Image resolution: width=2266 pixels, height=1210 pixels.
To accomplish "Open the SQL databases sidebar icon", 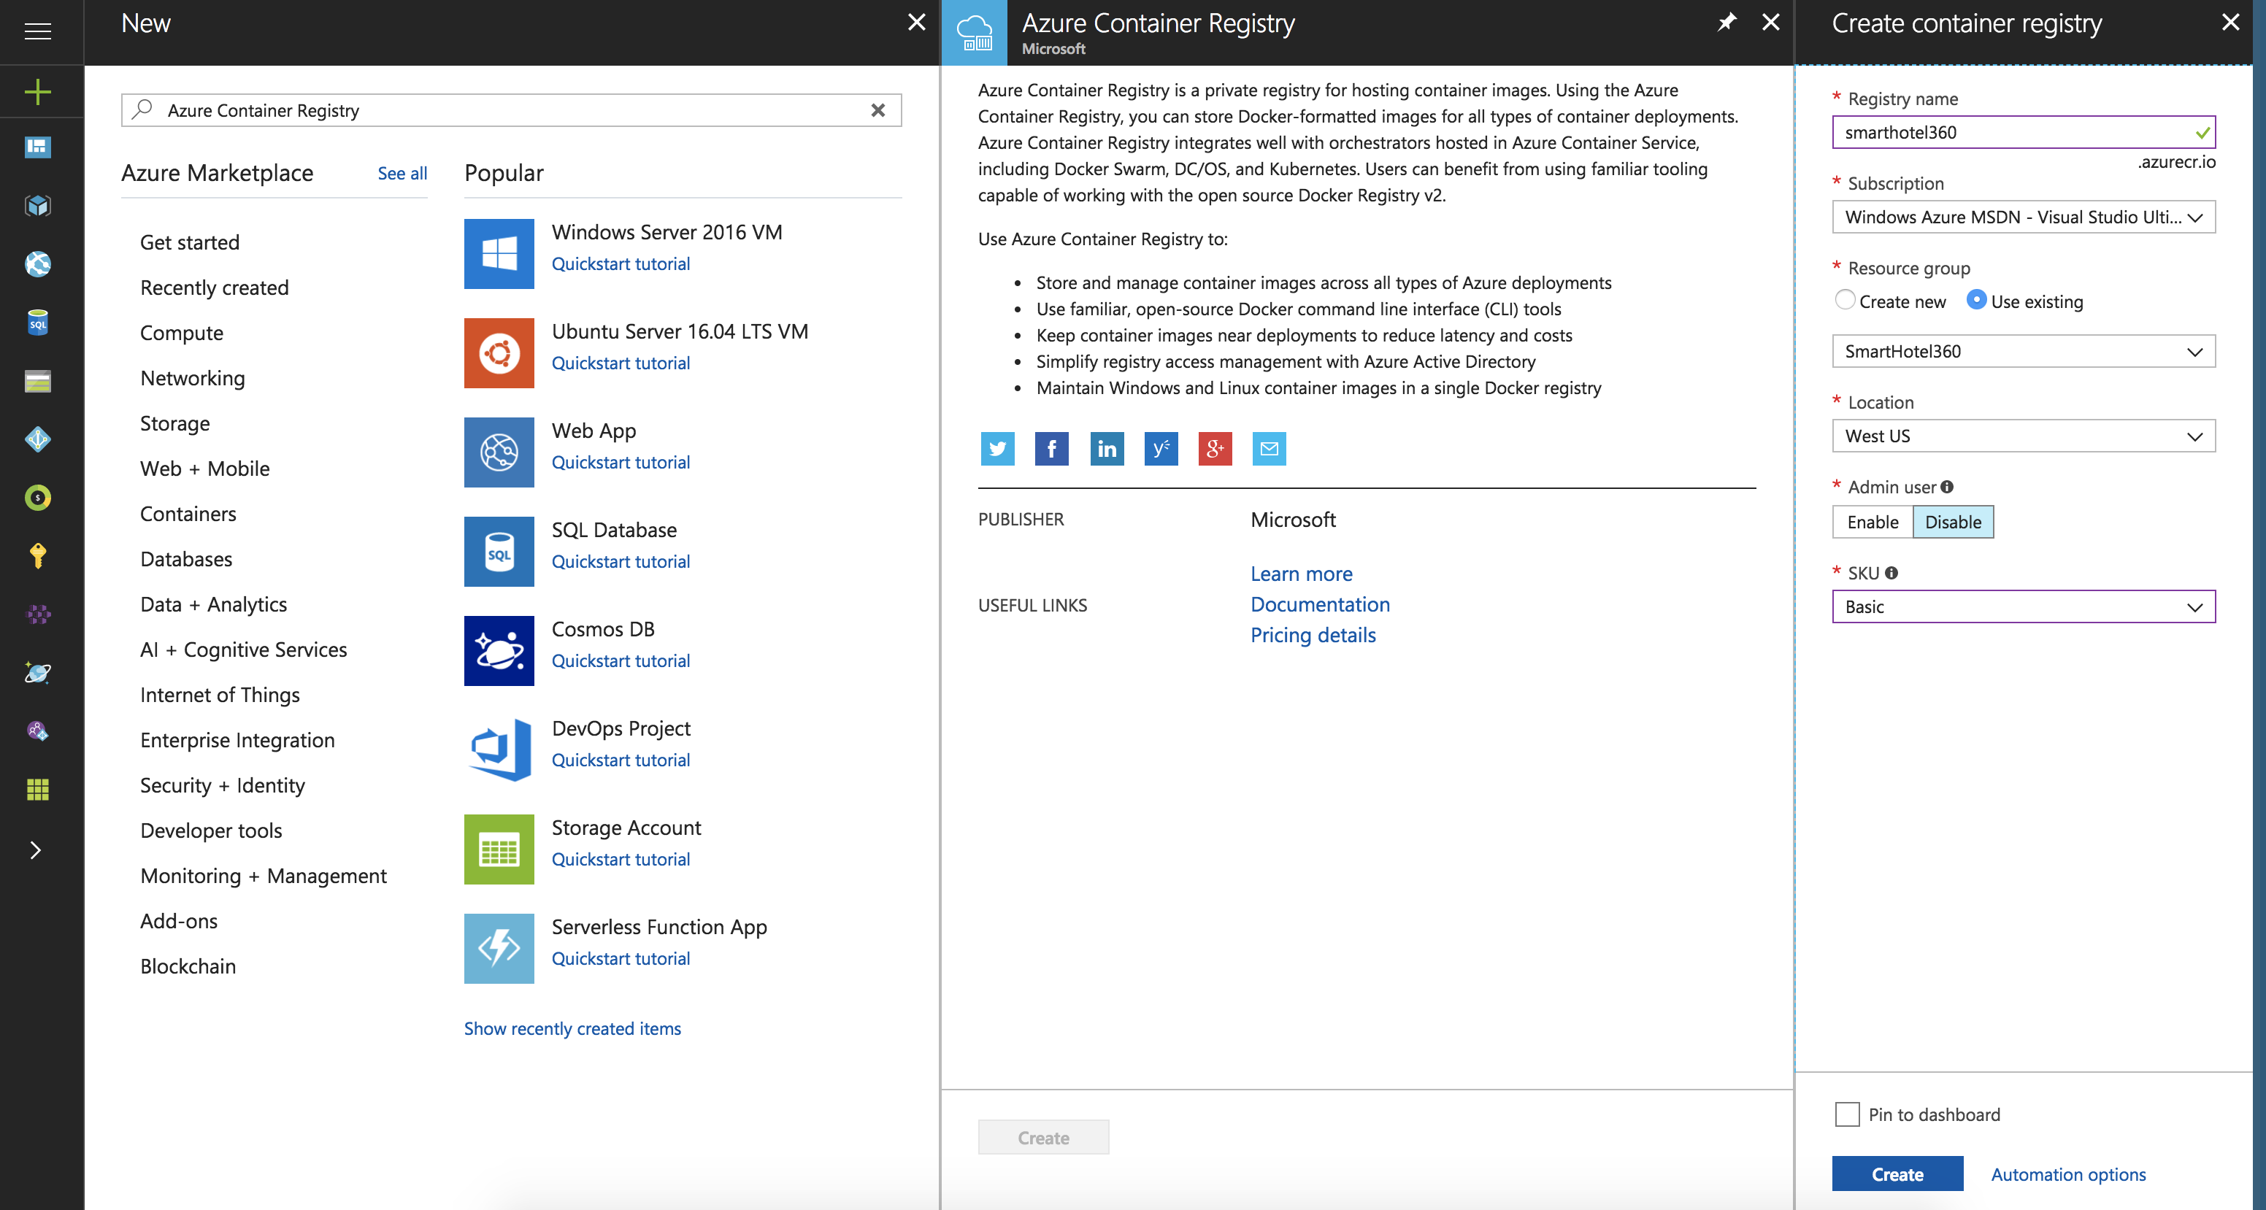I will [38, 323].
